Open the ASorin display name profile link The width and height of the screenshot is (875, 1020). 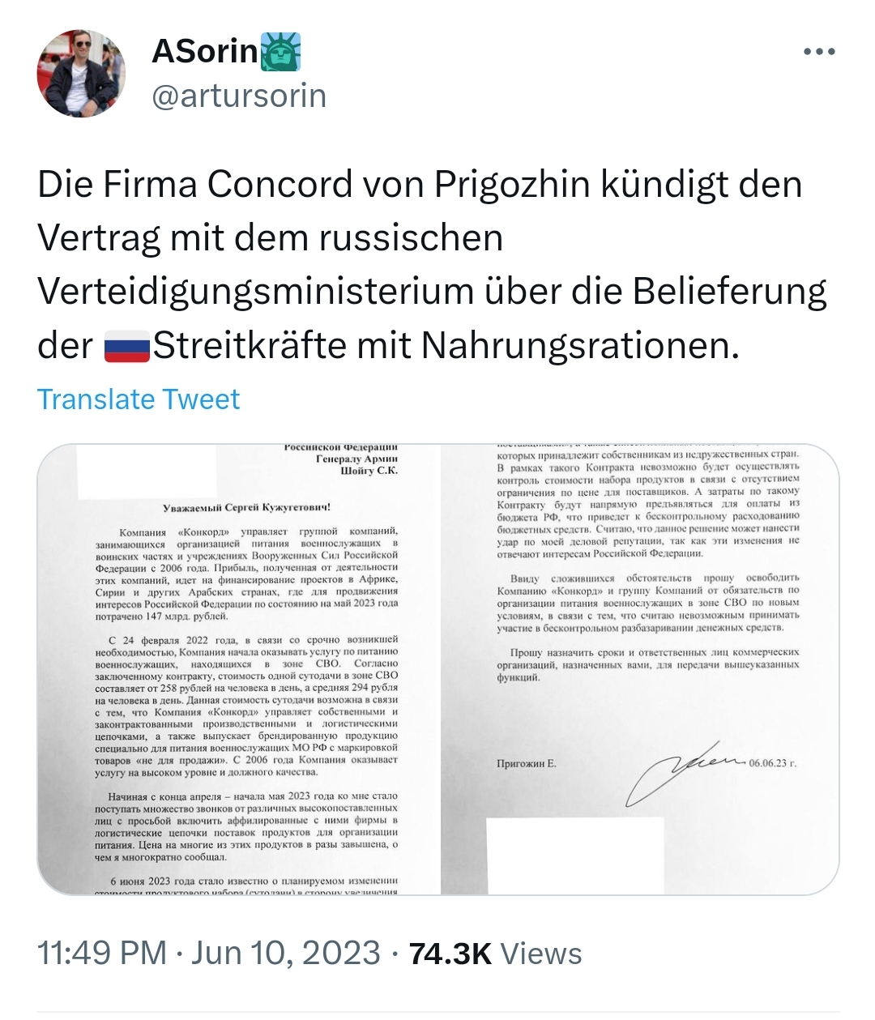[x=204, y=52]
